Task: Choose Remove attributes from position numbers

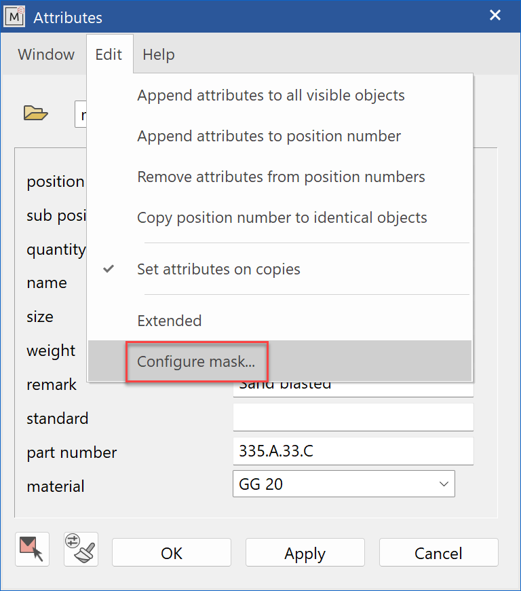Action: click(x=280, y=177)
